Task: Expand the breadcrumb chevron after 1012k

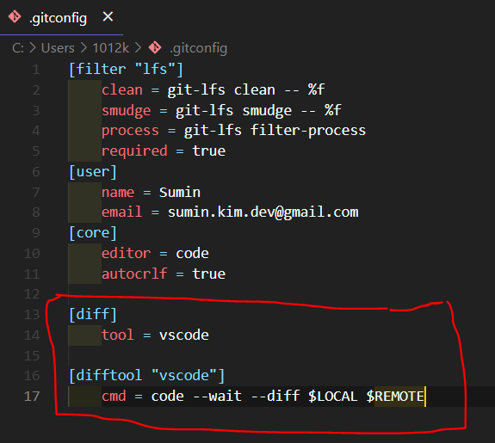Action: [x=138, y=48]
